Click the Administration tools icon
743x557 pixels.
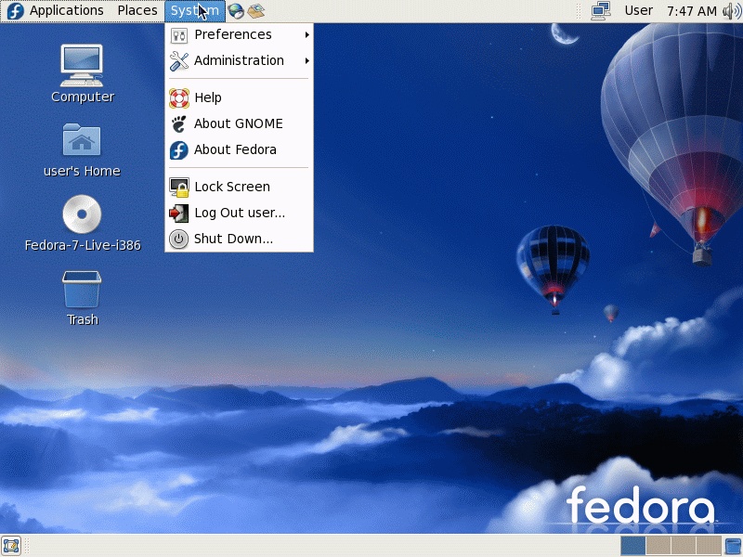(179, 61)
